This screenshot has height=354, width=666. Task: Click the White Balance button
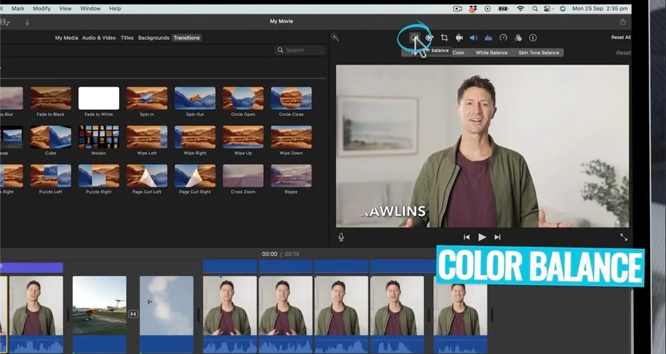491,53
